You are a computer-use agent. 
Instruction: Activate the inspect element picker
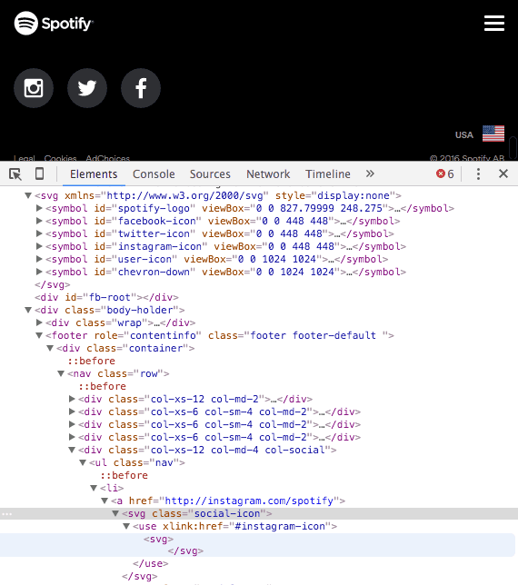pos(15,174)
